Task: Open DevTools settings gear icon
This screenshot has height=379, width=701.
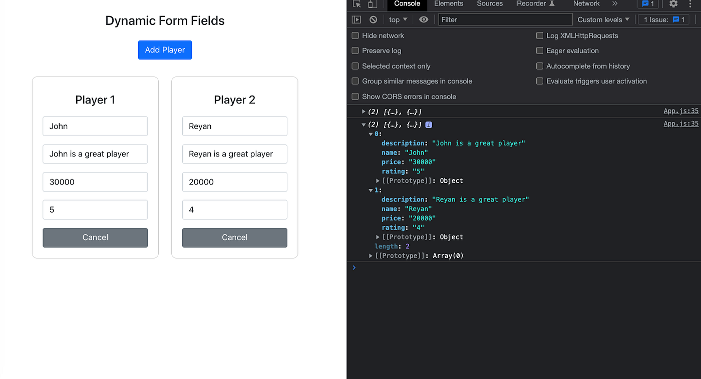Action: pyautogui.click(x=673, y=4)
